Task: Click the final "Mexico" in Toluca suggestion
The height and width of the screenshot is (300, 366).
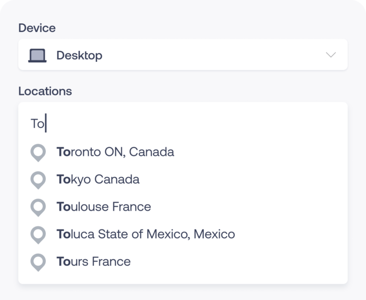Action: [x=217, y=234]
